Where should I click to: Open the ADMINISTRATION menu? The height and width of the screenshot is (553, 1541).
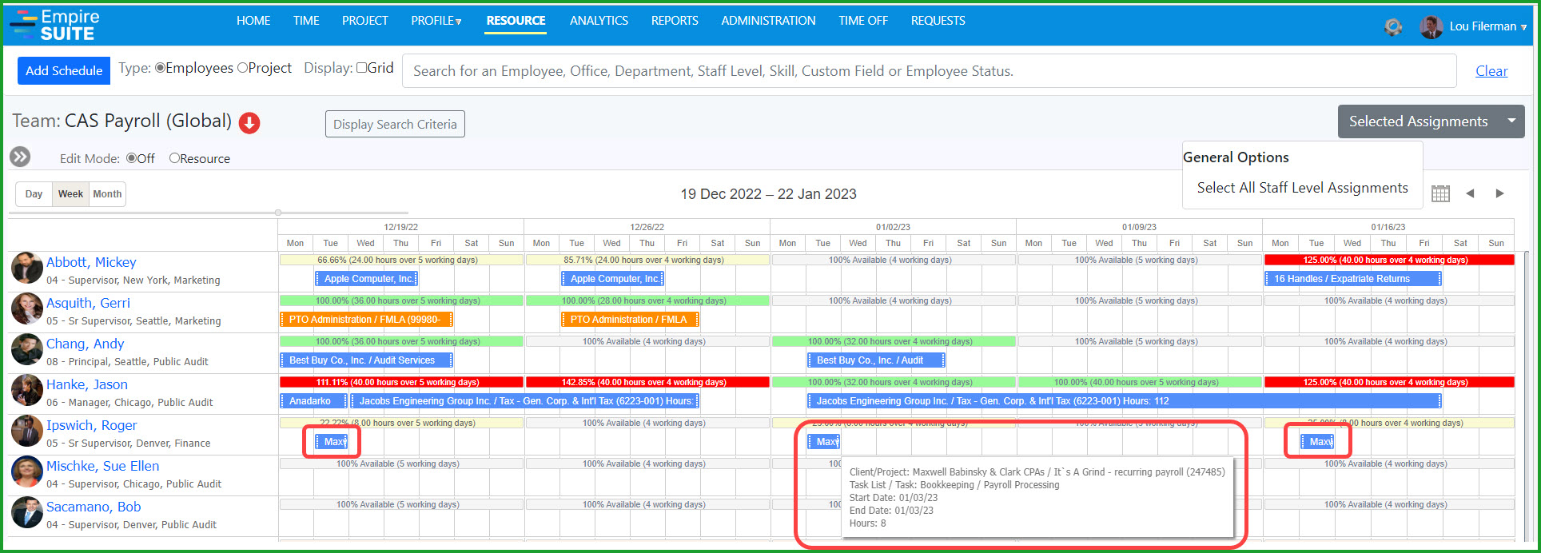pyautogui.click(x=768, y=21)
